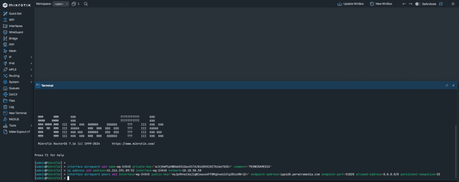
Task: Open the Bridge configuration
Action: click(x=13, y=39)
